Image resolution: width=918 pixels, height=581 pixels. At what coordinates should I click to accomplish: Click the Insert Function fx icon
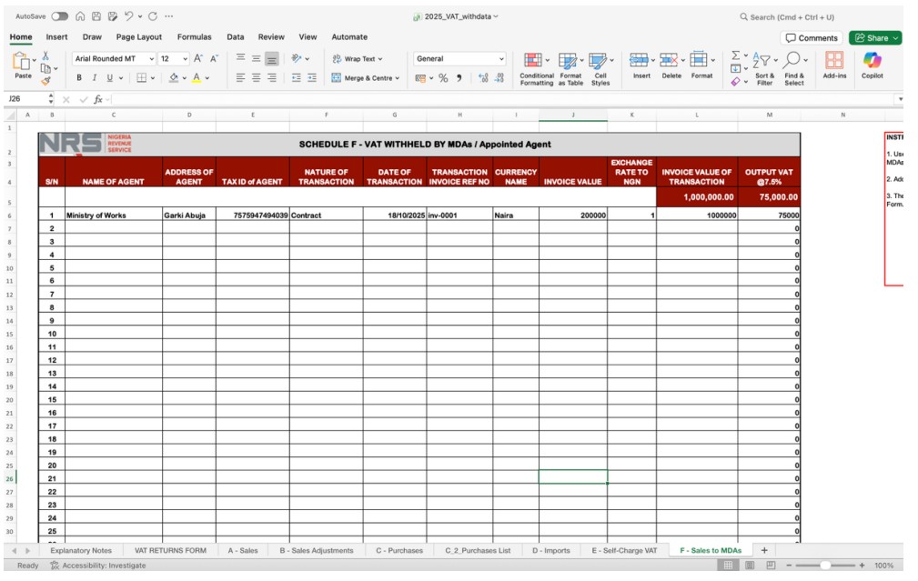click(x=98, y=99)
